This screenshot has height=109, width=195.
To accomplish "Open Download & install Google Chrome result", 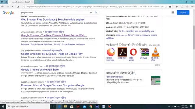I will coord(54,85).
